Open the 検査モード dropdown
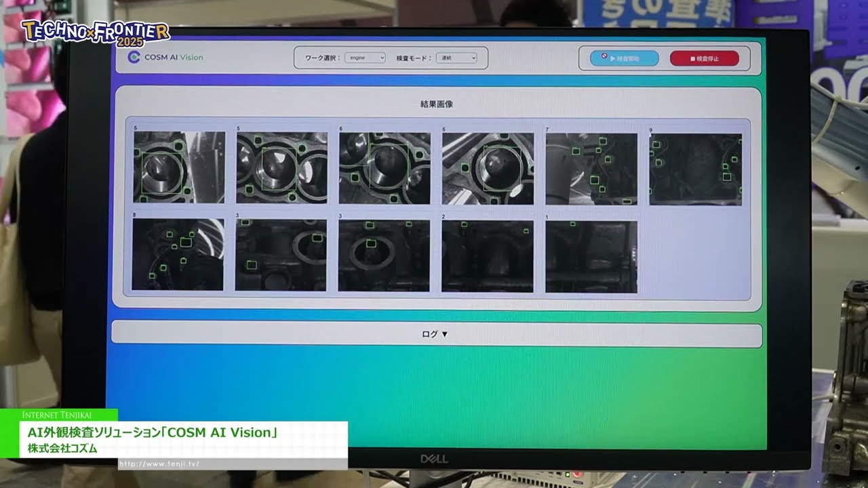 [x=456, y=58]
